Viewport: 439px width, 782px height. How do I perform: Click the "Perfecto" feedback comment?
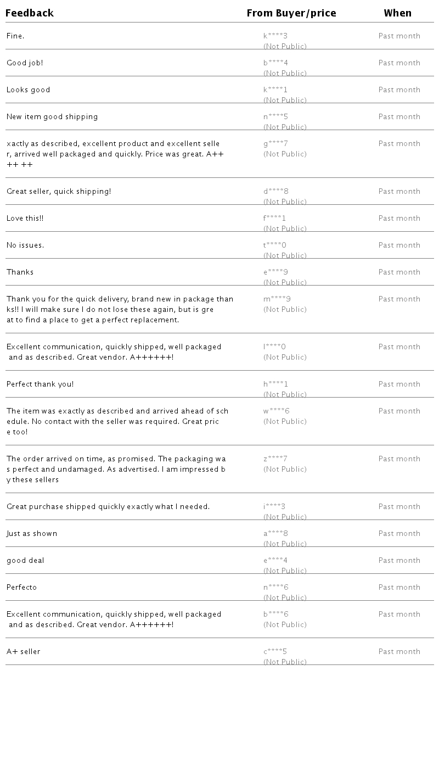(x=22, y=588)
